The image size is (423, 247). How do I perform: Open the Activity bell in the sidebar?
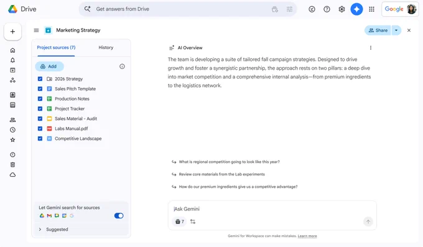pos(12,60)
